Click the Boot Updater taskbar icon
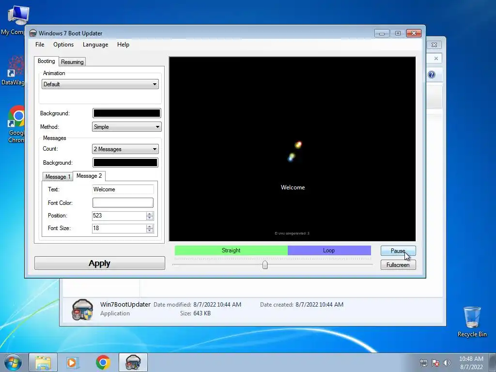The height and width of the screenshot is (372, 496). click(133, 362)
